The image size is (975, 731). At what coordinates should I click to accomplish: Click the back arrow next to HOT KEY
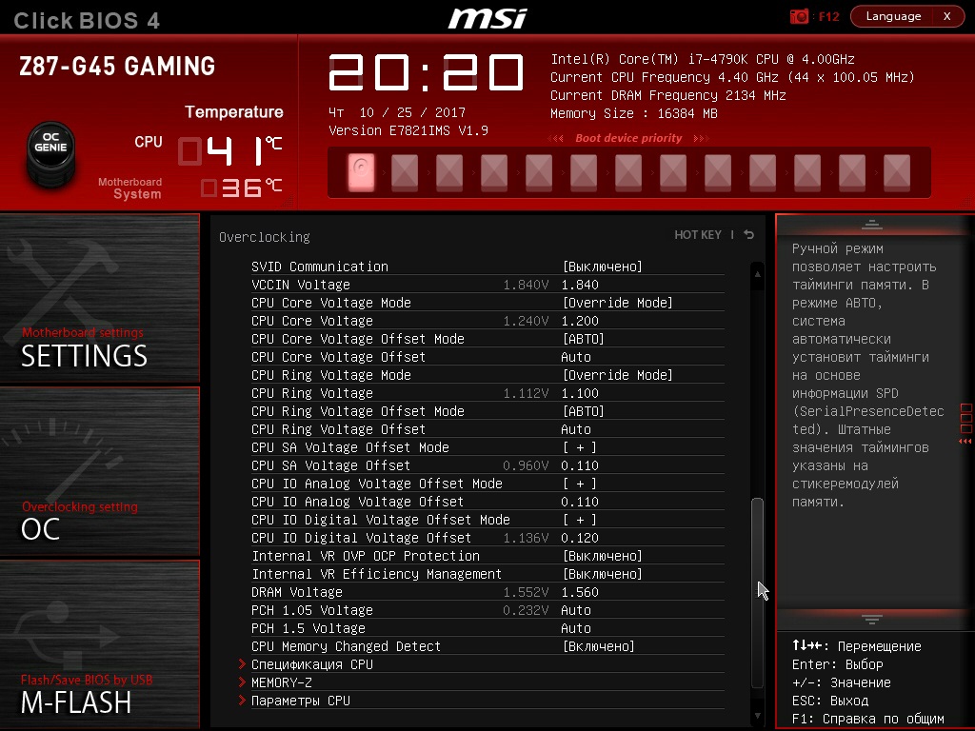point(748,234)
